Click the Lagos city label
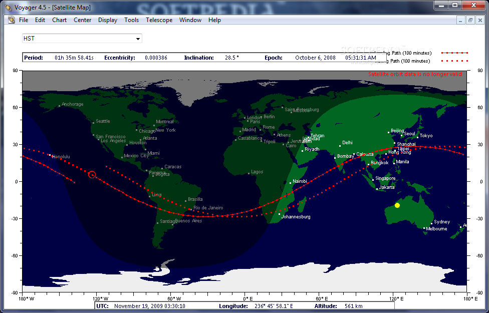Image resolution: width=489 pixels, height=313 pixels. point(257,172)
